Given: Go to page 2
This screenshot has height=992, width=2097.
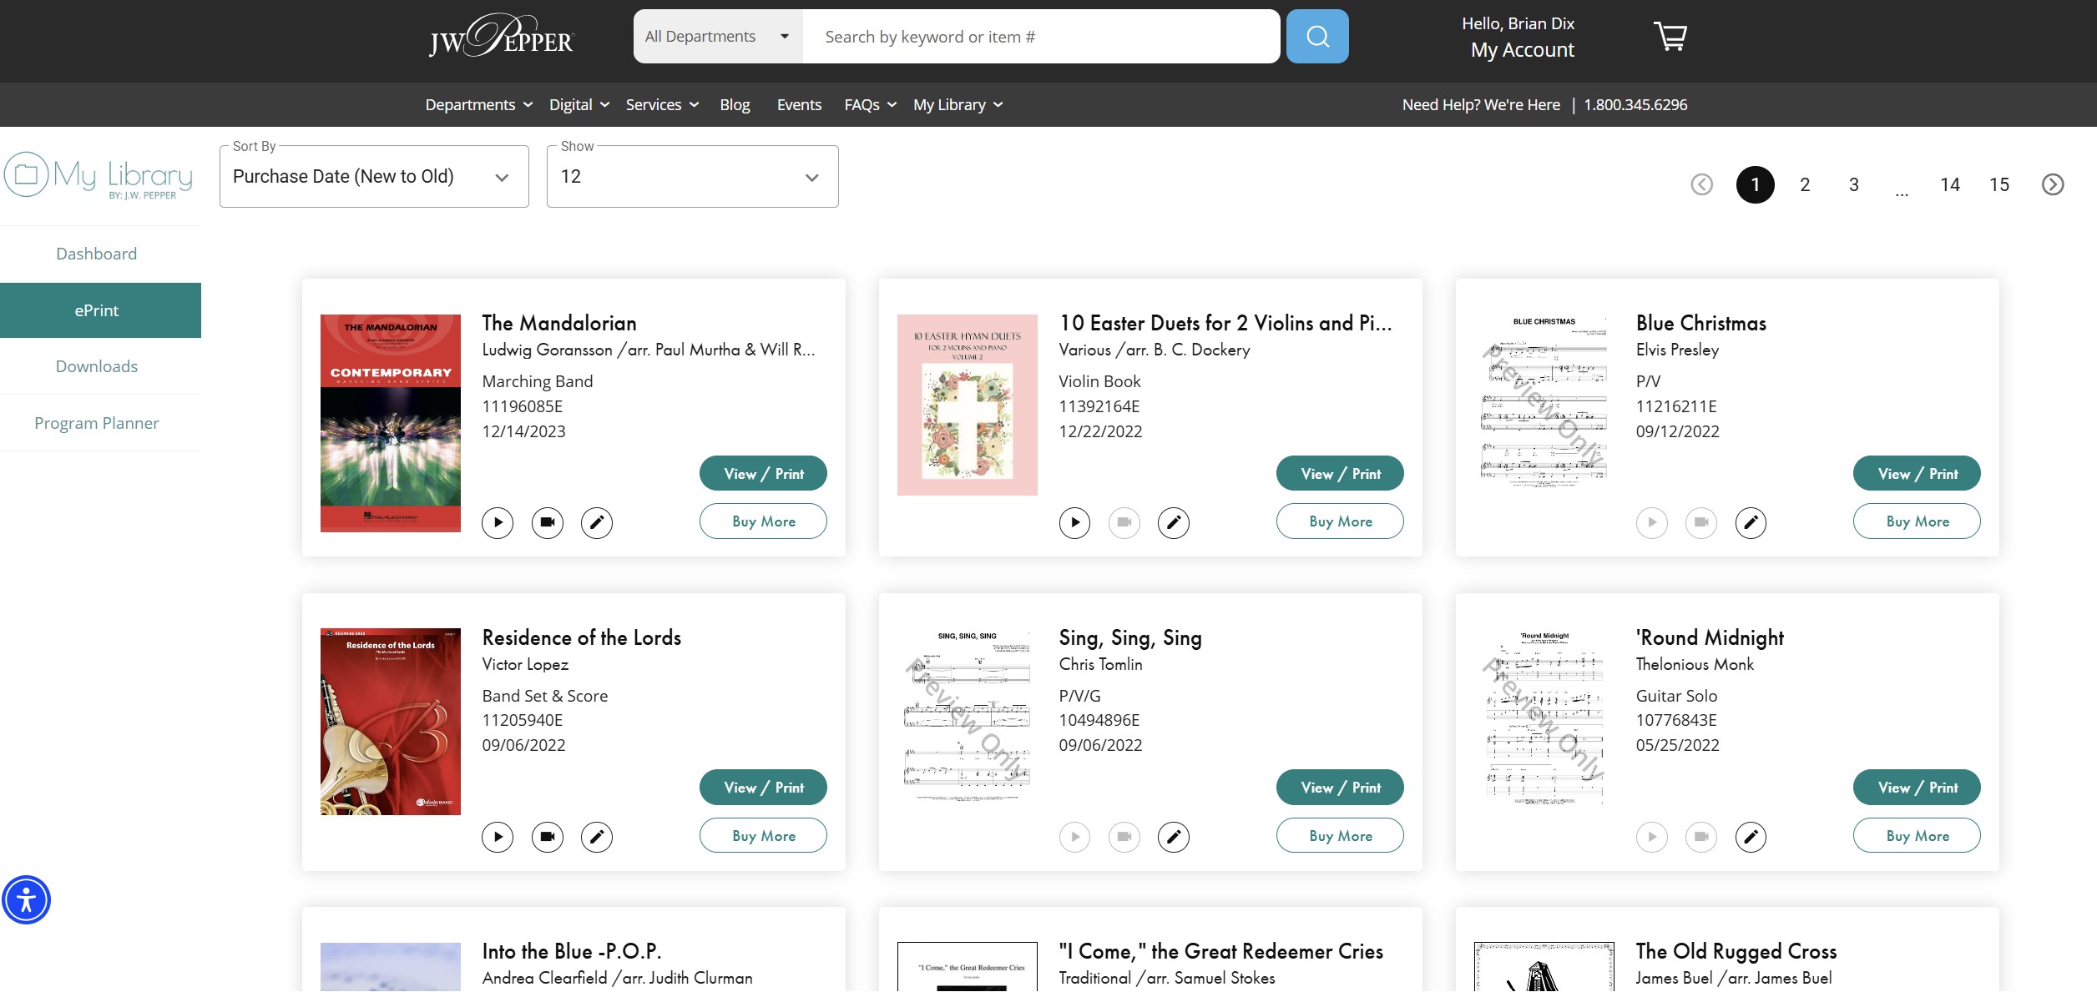Looking at the screenshot, I should pos(1805,184).
